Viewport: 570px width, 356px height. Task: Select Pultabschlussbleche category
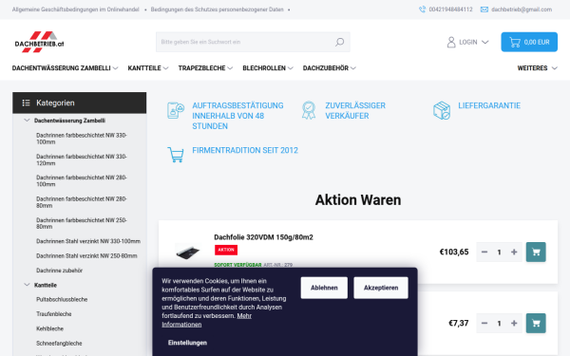point(62,299)
